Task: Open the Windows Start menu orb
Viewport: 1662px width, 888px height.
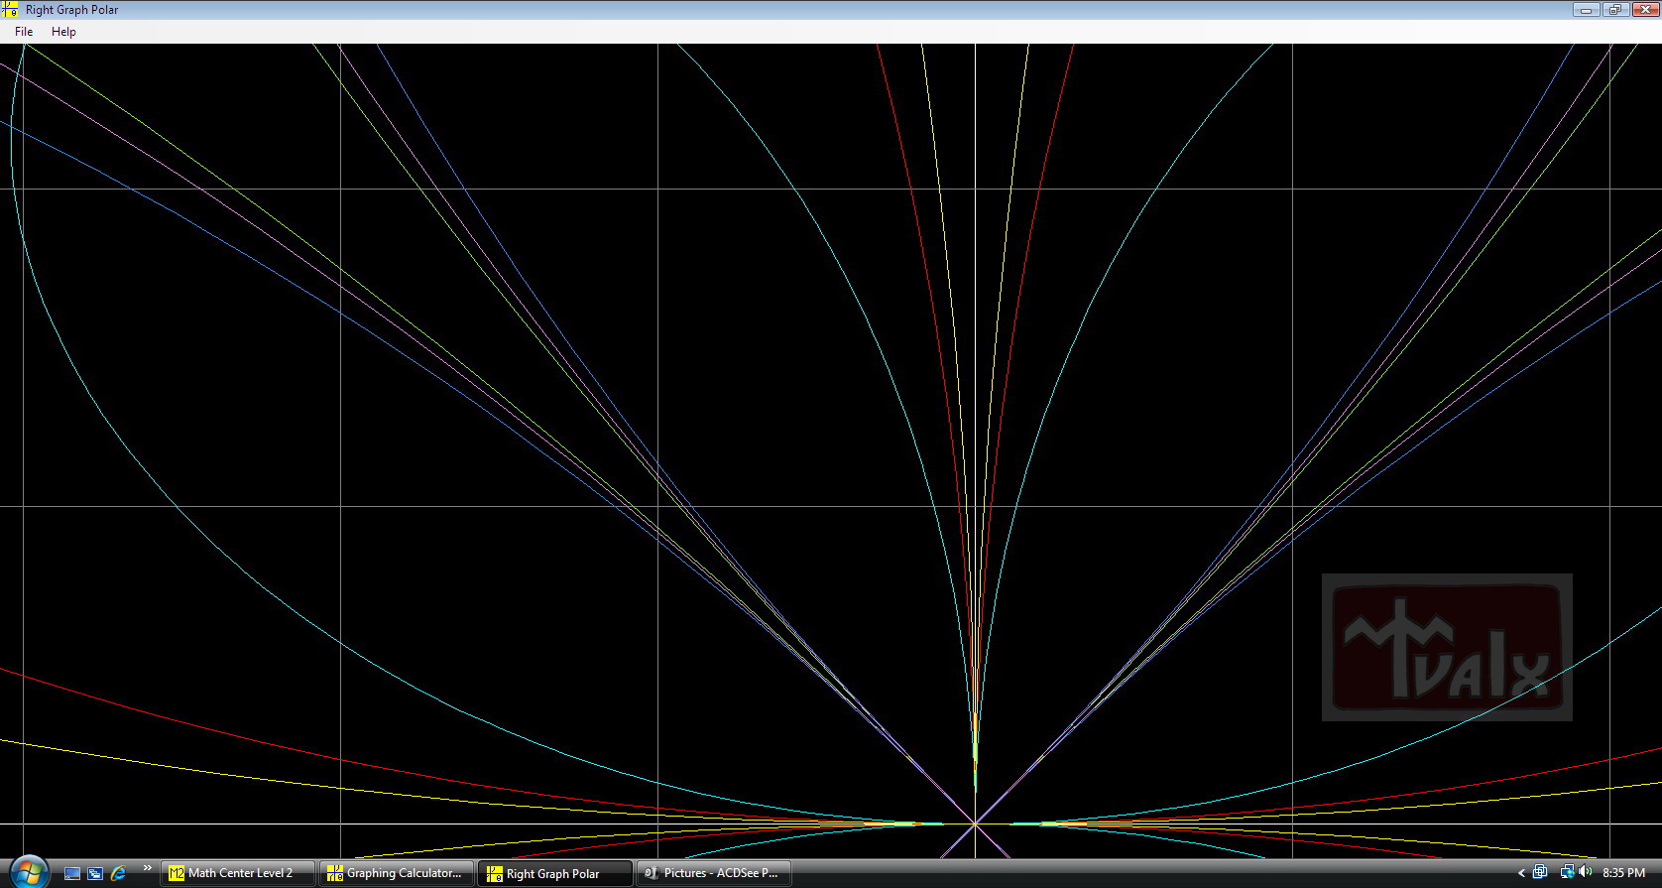Action: coord(29,873)
